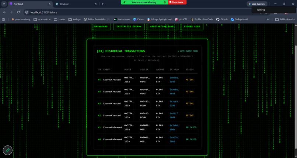This screenshot has height=158, width=297.
Task: Open the books bookmark folder
Action: (59, 19)
